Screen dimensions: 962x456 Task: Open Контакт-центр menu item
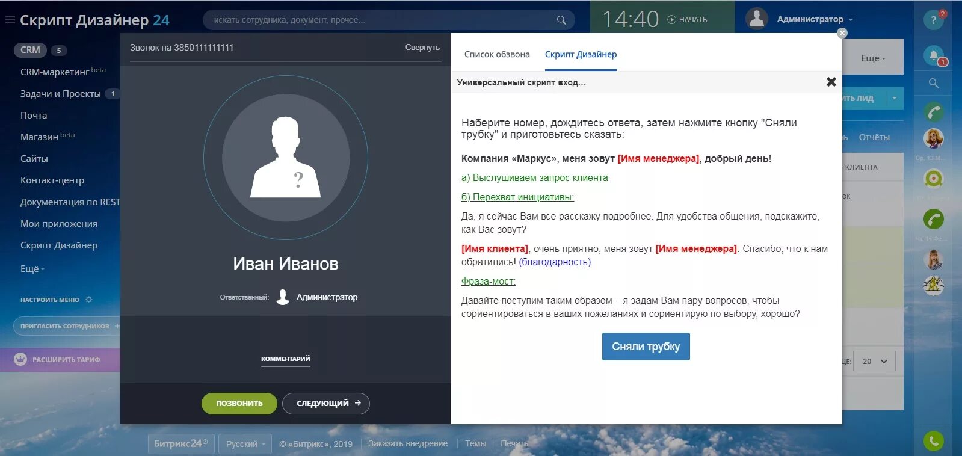click(x=52, y=180)
